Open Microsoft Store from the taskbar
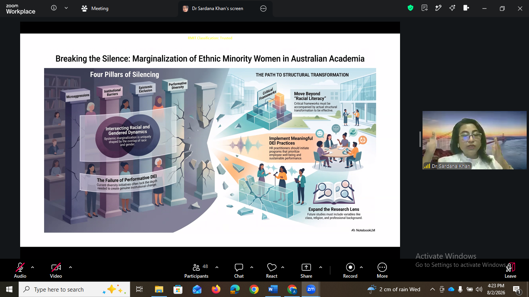Viewport: 529px width, 297px height. [x=178, y=289]
